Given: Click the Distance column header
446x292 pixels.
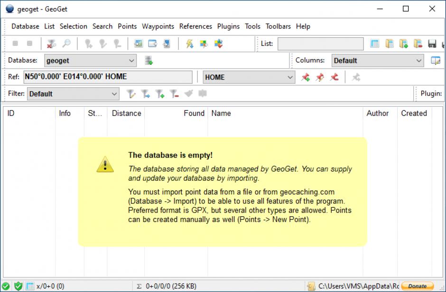Looking at the screenshot, I should [127, 113].
